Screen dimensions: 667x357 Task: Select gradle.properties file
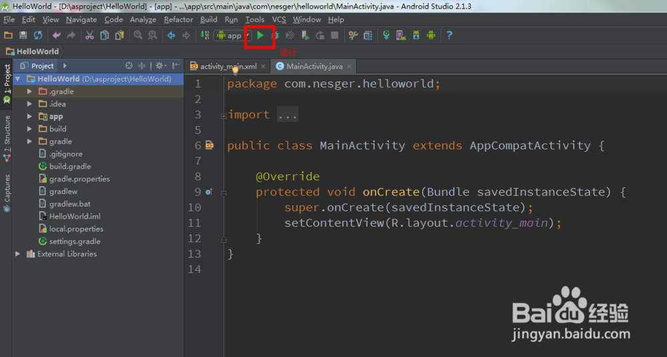pos(74,179)
